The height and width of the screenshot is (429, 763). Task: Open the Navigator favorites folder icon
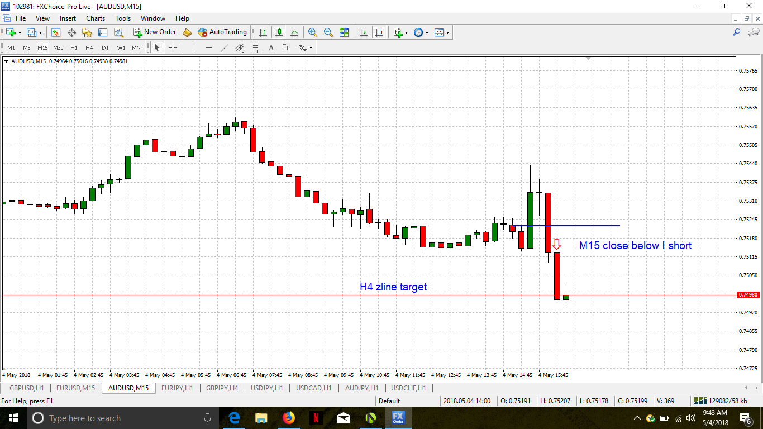[87, 32]
